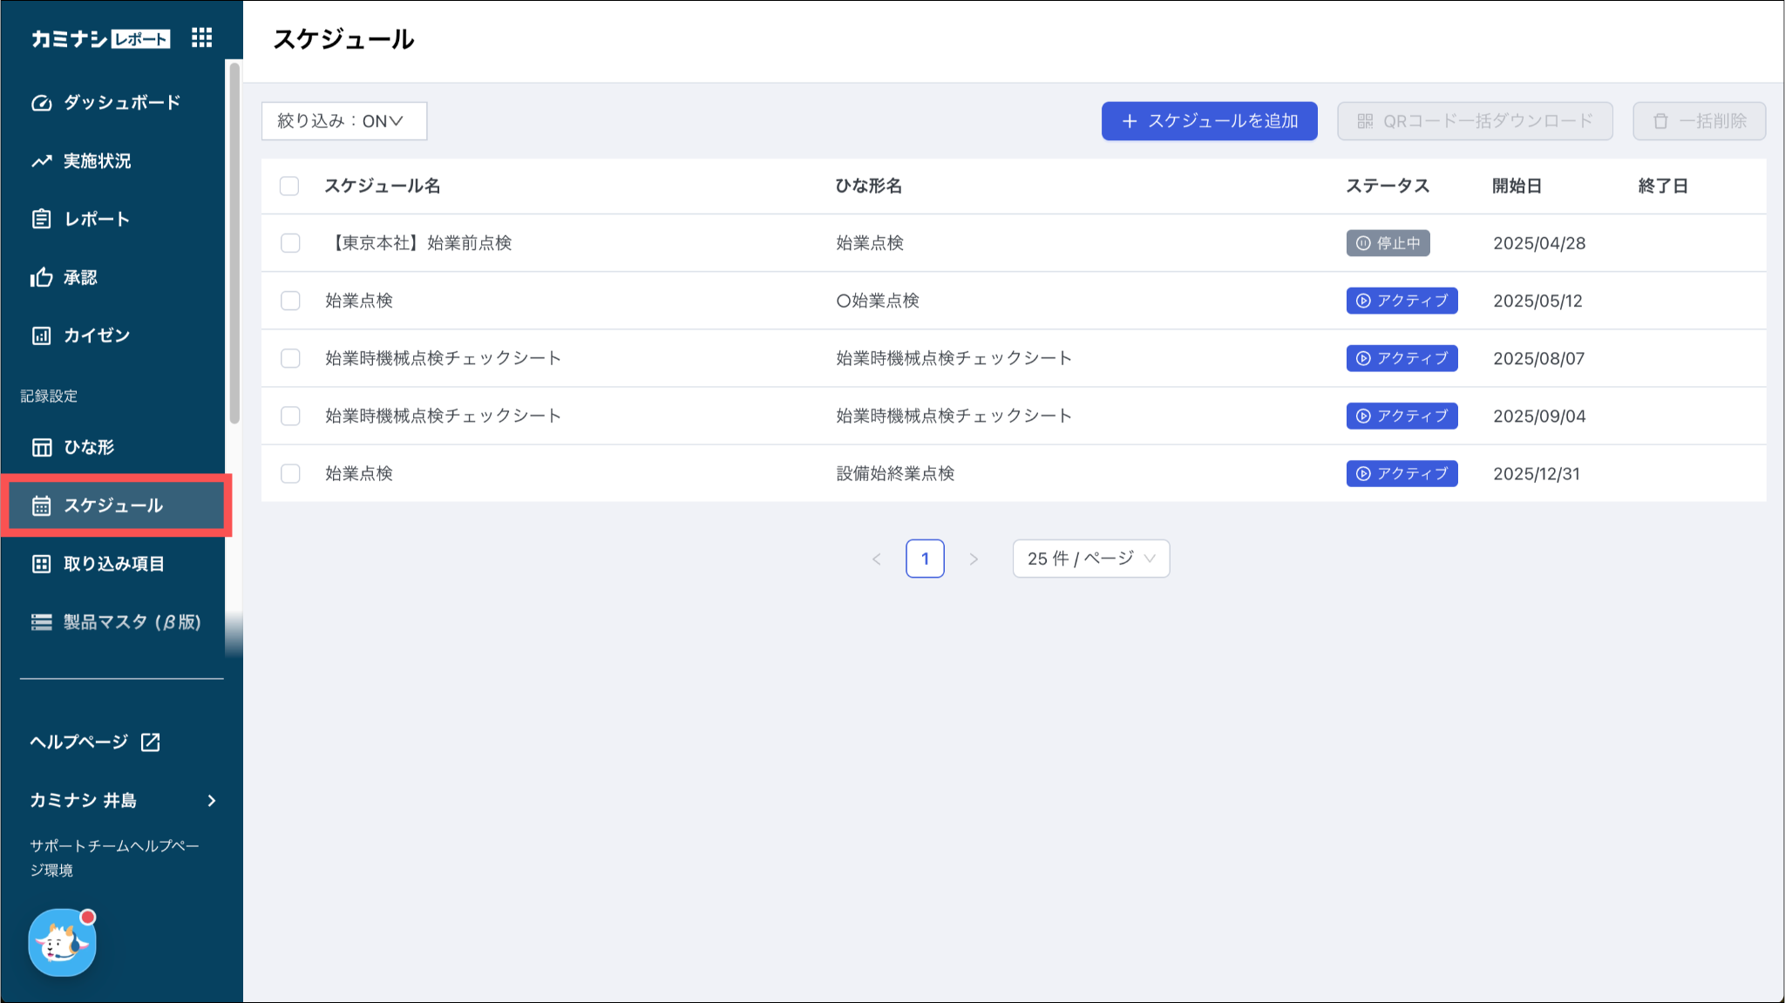Check the 設備始終業点検 row checkbox

[290, 473]
